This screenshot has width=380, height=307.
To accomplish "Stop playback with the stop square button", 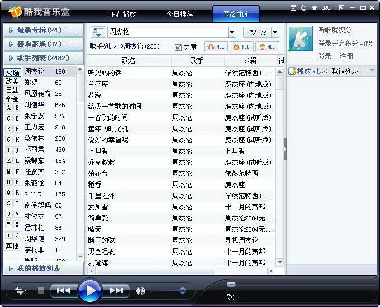I will pyautogui.click(x=41, y=290).
